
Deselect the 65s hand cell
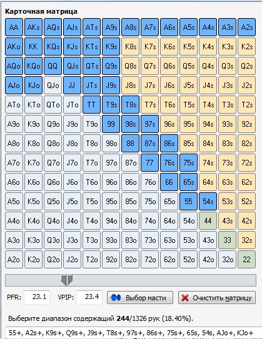(188, 182)
